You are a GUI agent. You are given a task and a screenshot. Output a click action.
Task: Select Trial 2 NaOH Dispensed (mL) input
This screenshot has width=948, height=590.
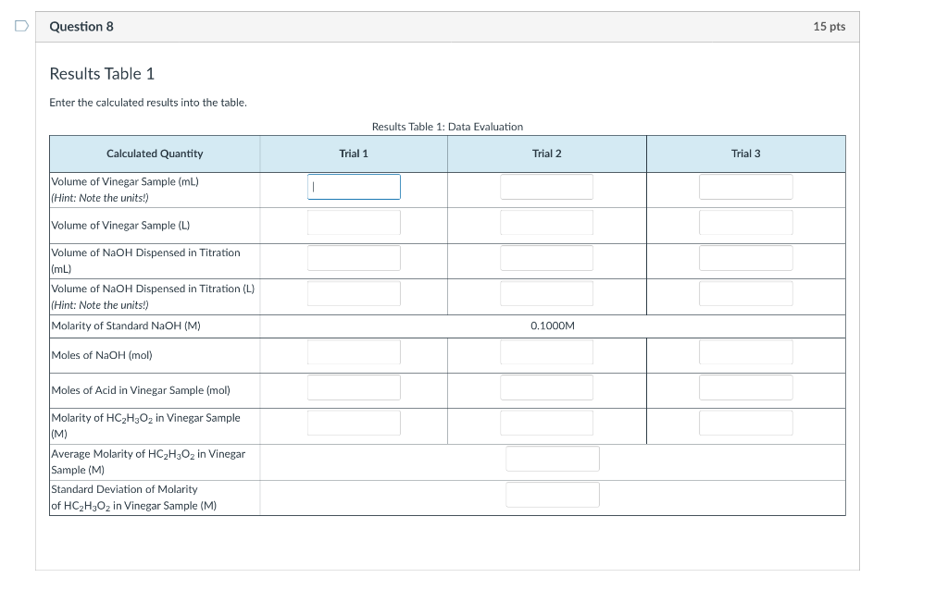point(546,258)
